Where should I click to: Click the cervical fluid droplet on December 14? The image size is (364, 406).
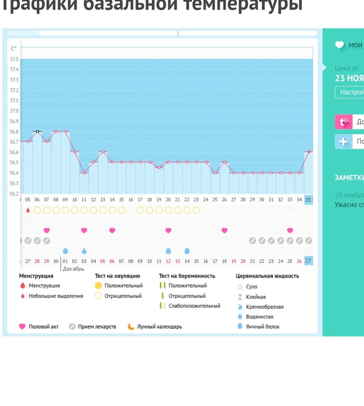[x=187, y=251]
